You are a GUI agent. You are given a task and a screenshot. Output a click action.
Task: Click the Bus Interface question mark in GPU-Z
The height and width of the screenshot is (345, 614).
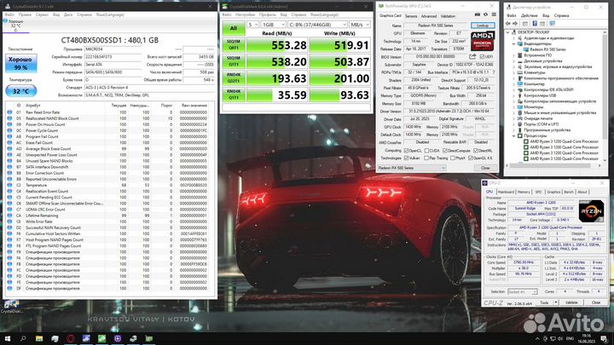pos(494,72)
